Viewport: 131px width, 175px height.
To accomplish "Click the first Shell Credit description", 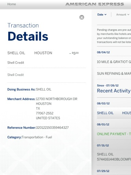I will coord(16,63).
